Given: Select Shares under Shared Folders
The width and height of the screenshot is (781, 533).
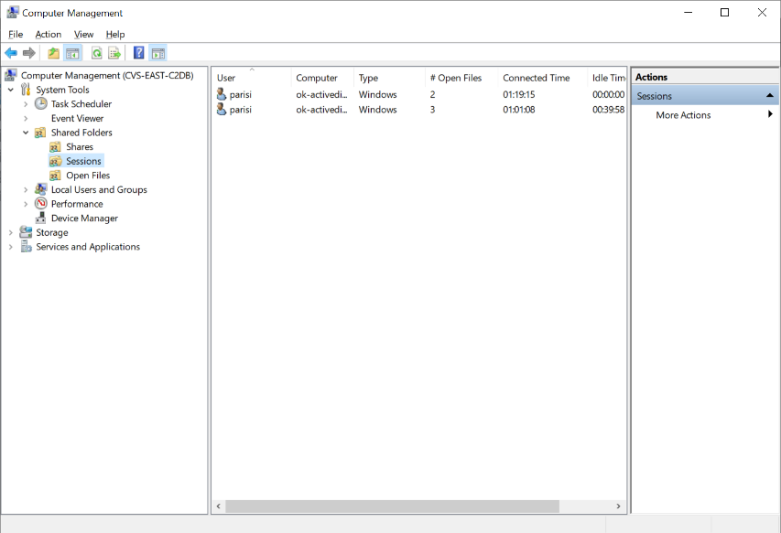Looking at the screenshot, I should pyautogui.click(x=79, y=147).
